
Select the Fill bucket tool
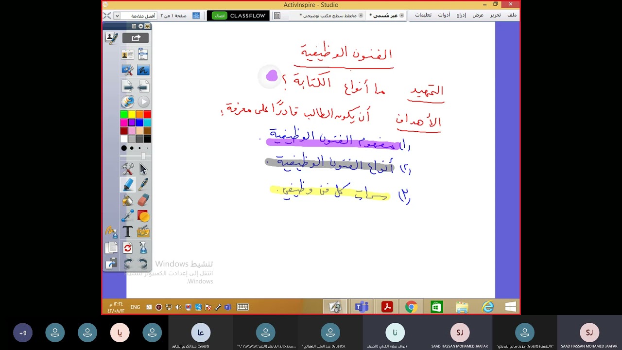click(x=128, y=200)
